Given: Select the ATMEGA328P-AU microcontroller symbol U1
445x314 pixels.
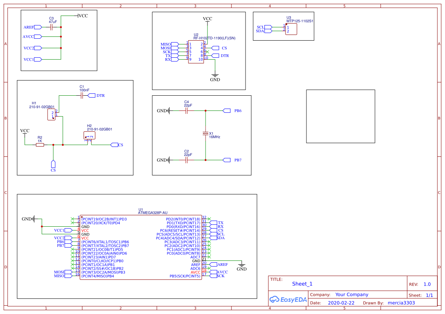Looking at the screenshot, I should tap(141, 247).
